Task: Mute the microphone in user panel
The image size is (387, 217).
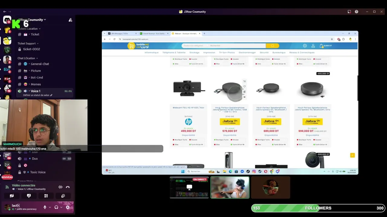Action: 45,207
